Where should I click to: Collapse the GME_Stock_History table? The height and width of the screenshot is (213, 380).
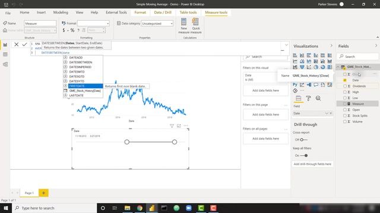338,67
